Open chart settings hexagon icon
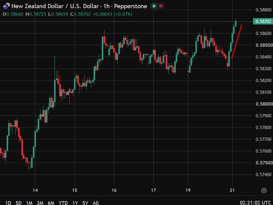The image size is (273, 205). [264, 191]
